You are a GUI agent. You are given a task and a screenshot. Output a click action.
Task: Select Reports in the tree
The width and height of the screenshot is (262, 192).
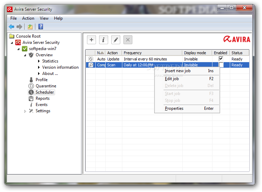coord(43,98)
